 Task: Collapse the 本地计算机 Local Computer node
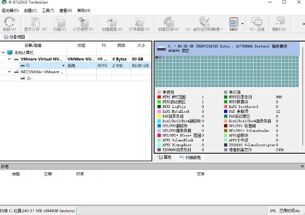3,52
